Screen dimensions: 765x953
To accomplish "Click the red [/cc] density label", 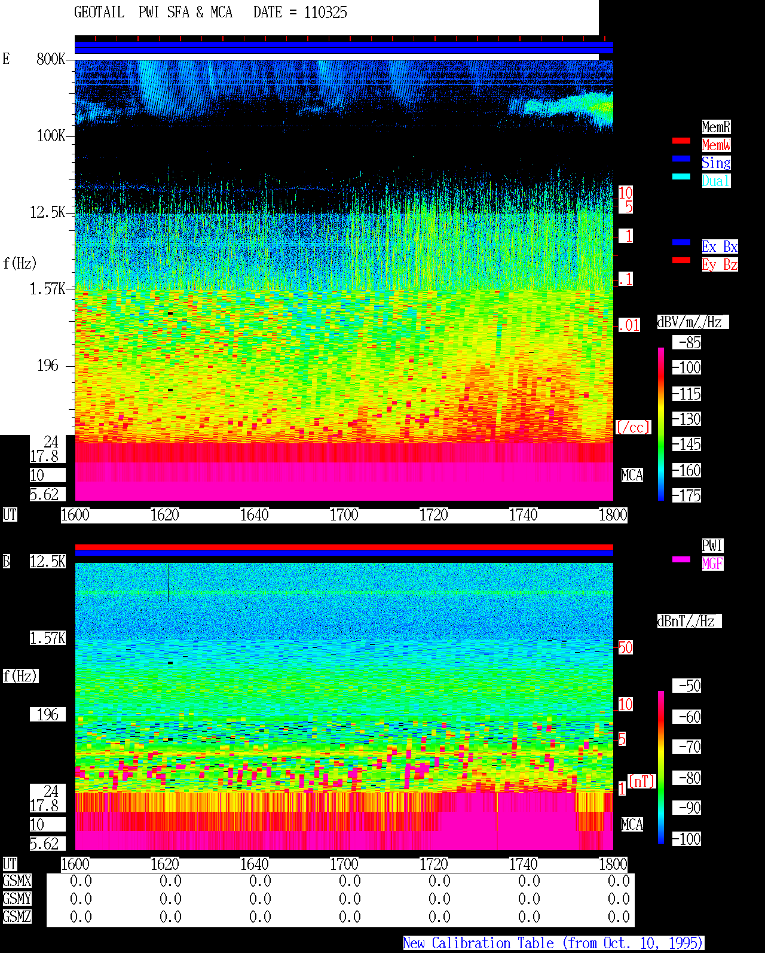I will [633, 428].
